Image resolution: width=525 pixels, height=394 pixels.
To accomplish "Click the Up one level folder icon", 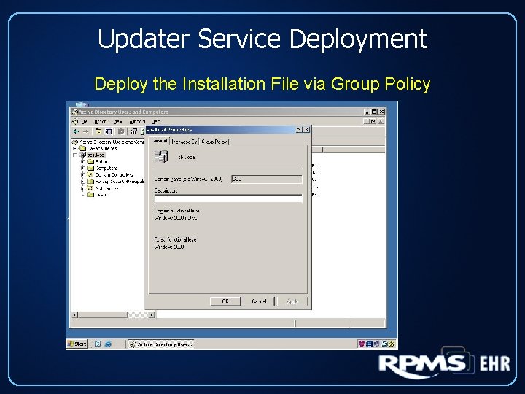I will click(x=98, y=131).
